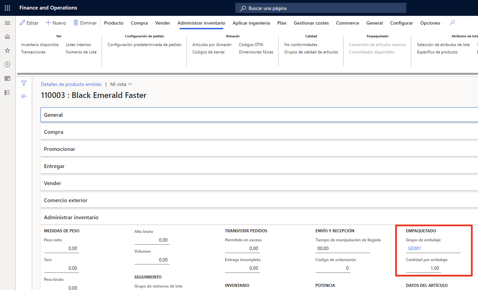Click the Cantidad por embalaje field
Screen dimensions: 478x290
(423, 268)
